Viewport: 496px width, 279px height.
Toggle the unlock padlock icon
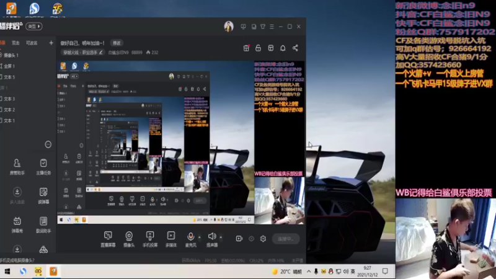pos(258,48)
